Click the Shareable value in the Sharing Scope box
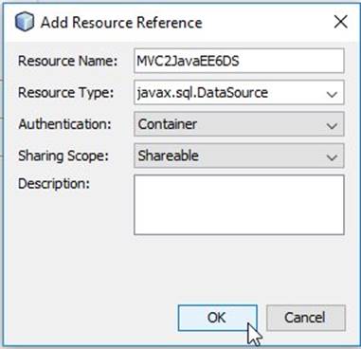This screenshot has height=349, width=361. tap(169, 156)
